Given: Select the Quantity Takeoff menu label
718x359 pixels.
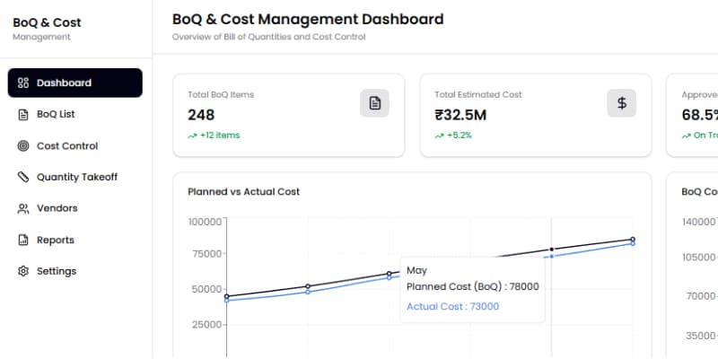Looking at the screenshot, I should point(77,178).
